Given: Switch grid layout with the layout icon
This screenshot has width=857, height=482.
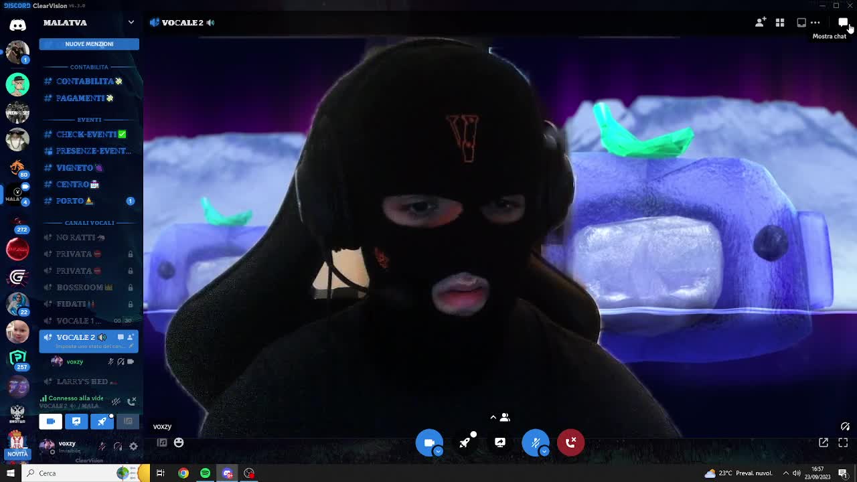Looking at the screenshot, I should [779, 22].
